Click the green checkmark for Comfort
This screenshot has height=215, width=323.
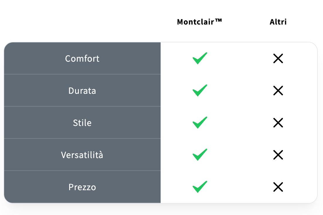coord(200,58)
